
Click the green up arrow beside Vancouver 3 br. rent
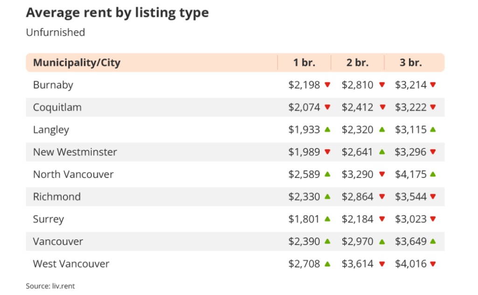(433, 241)
